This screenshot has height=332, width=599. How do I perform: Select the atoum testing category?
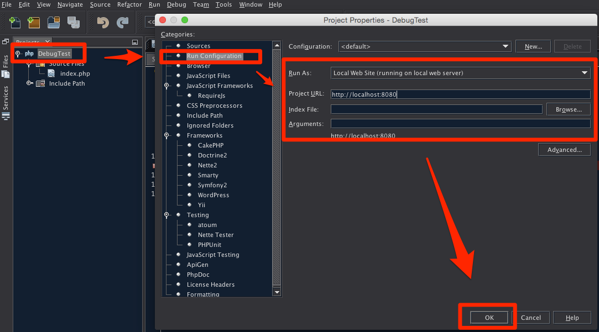point(207,225)
